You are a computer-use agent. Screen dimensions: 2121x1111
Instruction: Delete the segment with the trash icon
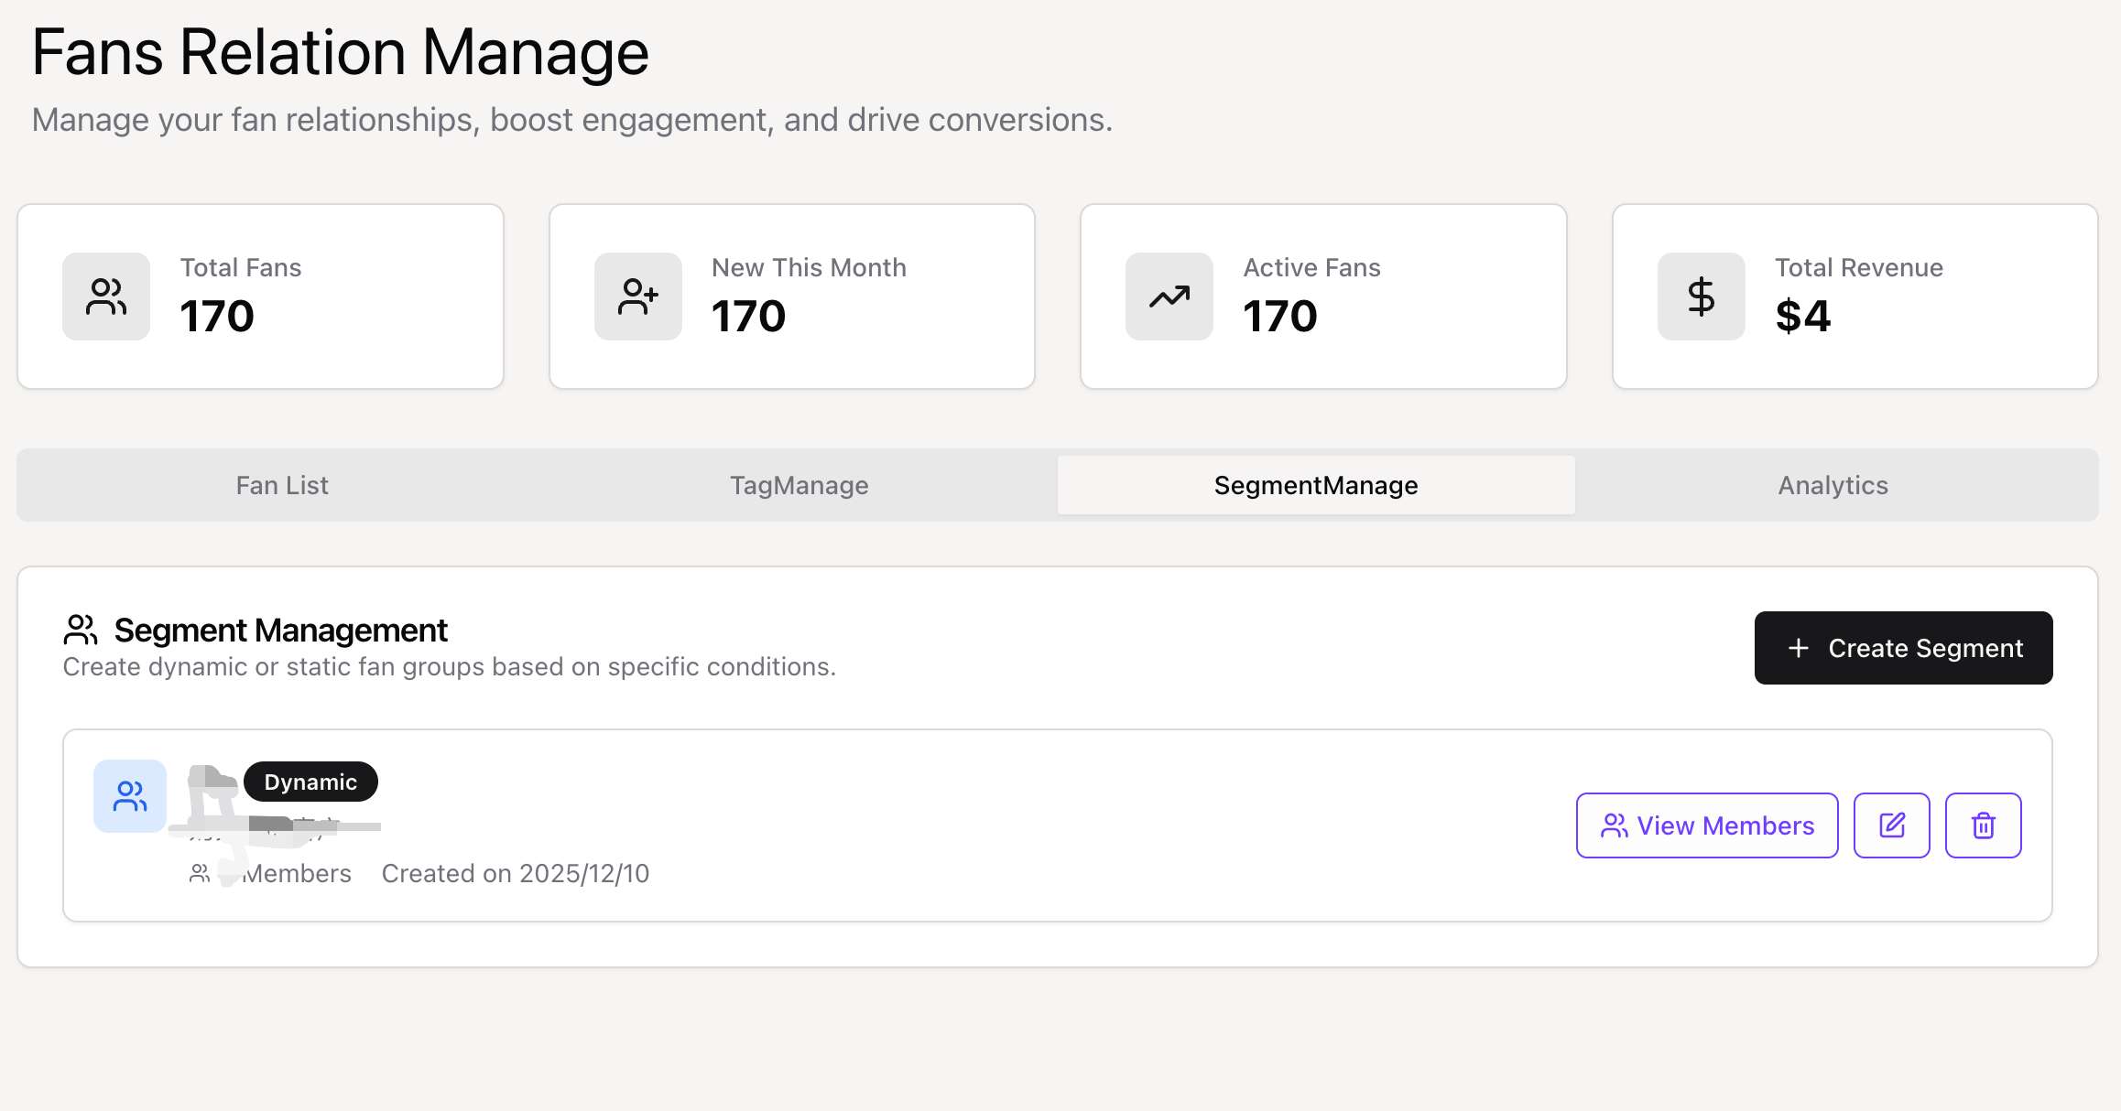point(1983,825)
